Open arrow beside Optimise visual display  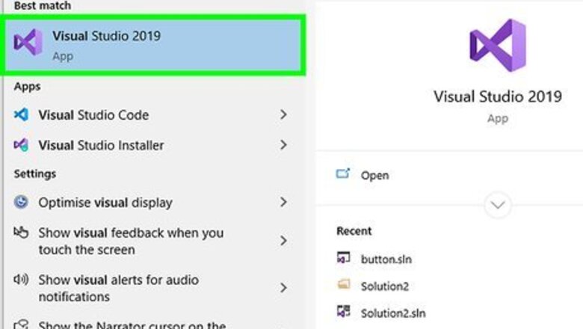pyautogui.click(x=283, y=203)
